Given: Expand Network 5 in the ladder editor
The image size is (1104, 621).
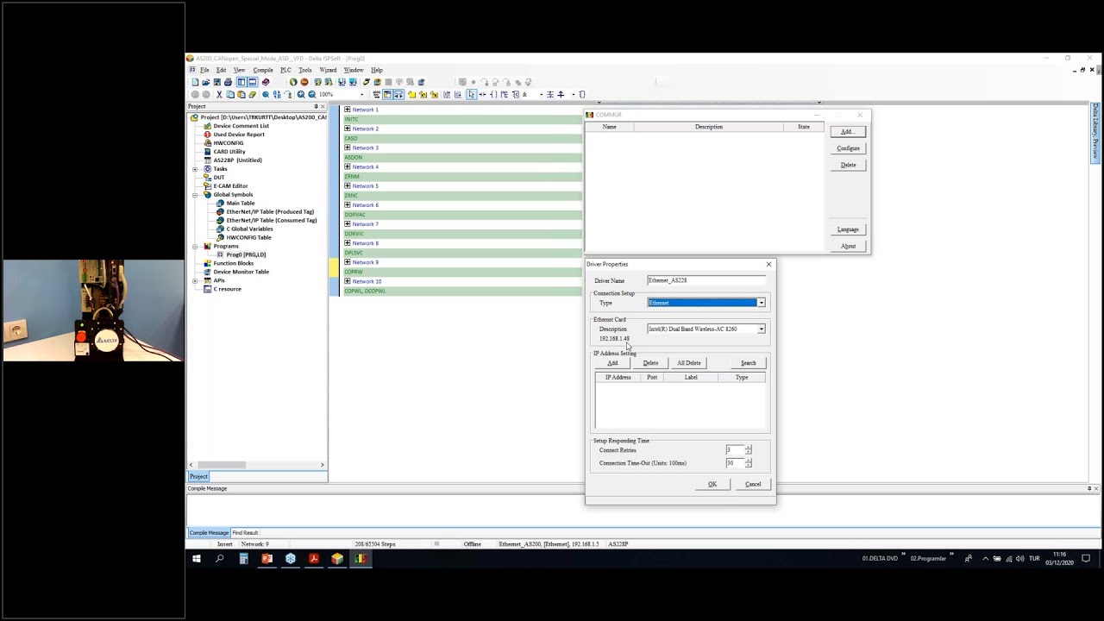Looking at the screenshot, I should 347,185.
